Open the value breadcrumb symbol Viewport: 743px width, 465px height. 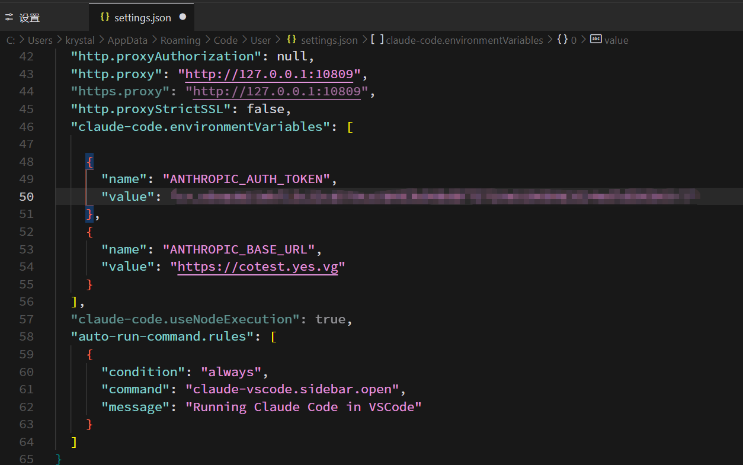616,40
